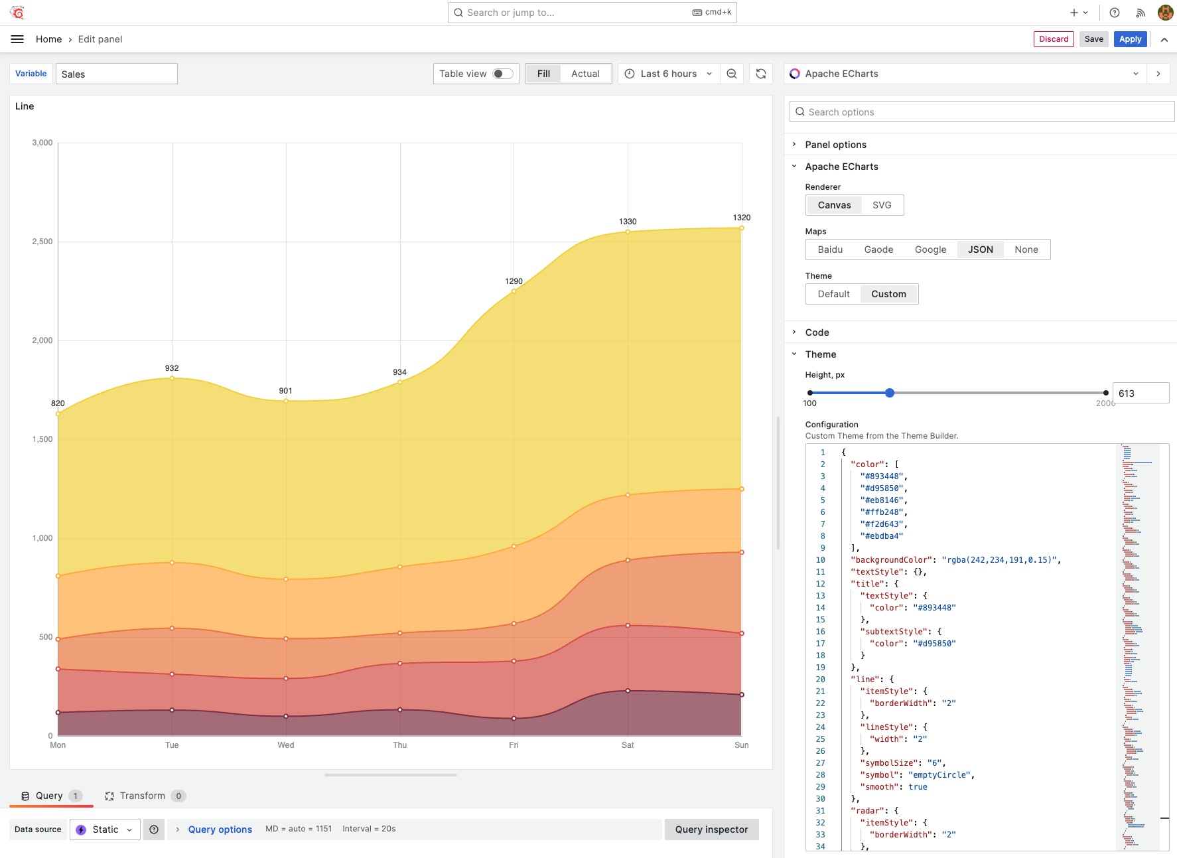Expand the Code section

pyautogui.click(x=817, y=332)
